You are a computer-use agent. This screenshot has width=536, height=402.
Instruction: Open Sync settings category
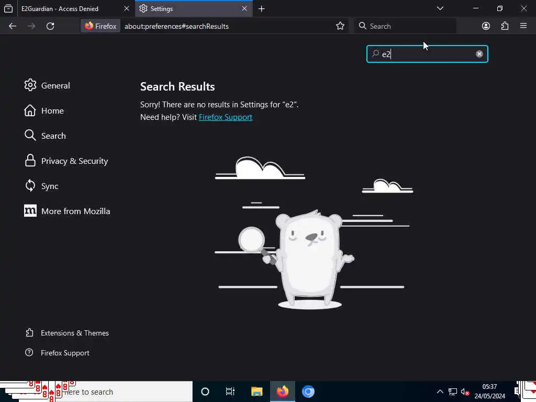41,186
